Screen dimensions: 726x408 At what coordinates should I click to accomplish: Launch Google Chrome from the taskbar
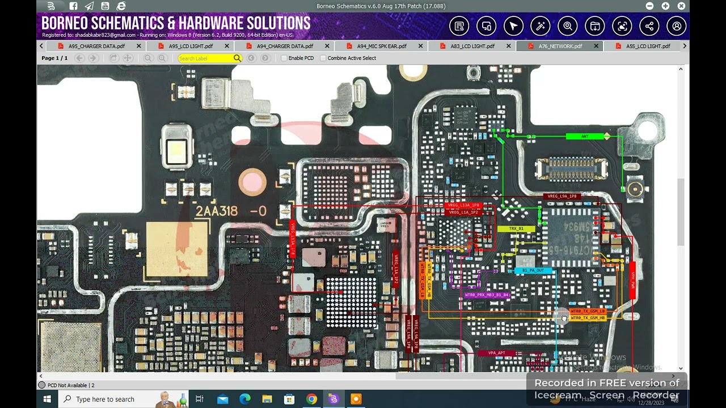click(x=311, y=399)
